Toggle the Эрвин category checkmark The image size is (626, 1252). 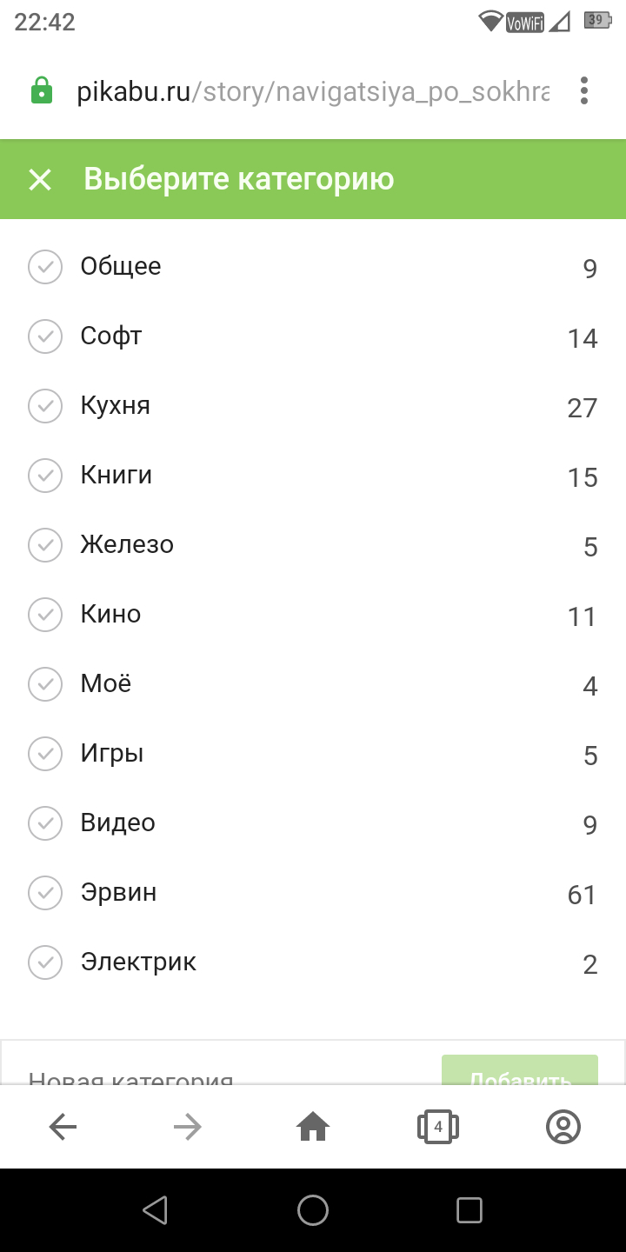click(x=45, y=893)
